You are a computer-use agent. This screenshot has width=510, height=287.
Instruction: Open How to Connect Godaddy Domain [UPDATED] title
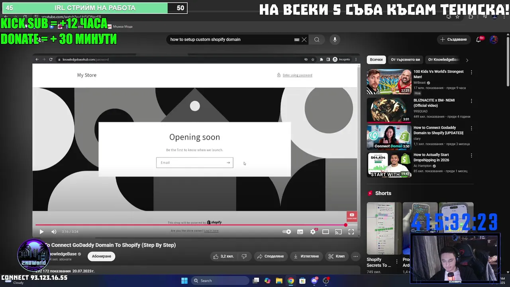coord(438,130)
